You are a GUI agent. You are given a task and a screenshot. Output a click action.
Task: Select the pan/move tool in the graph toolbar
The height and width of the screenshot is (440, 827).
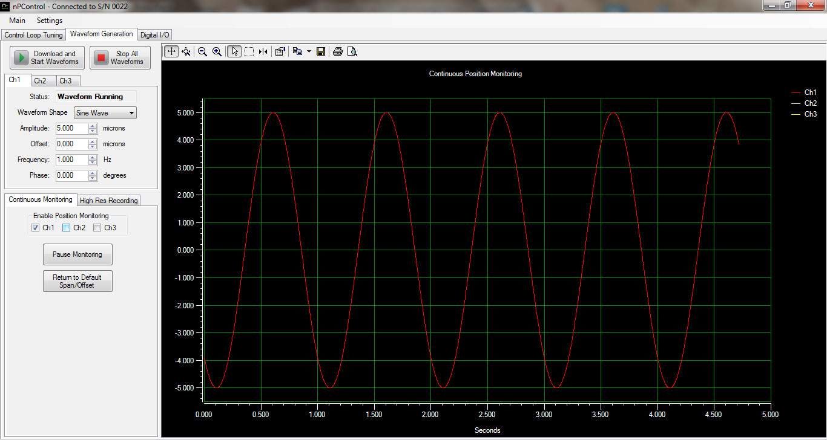click(171, 51)
